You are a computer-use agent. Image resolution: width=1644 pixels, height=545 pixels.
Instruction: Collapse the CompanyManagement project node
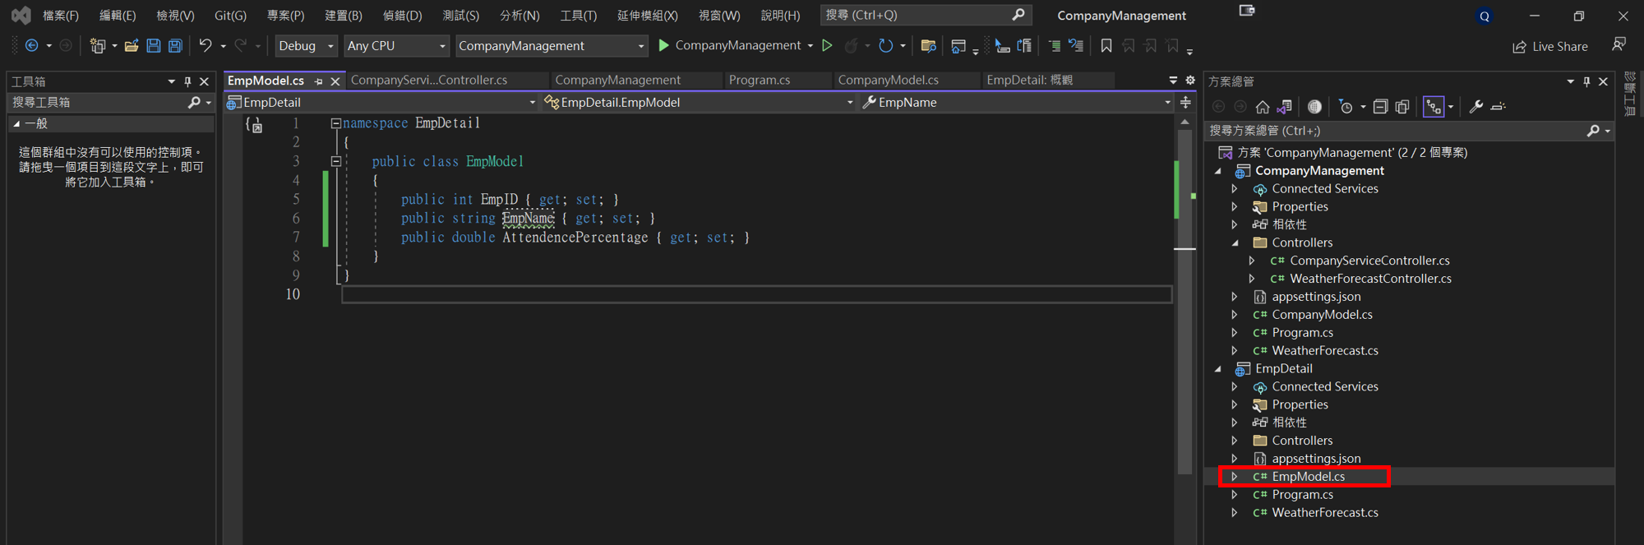(x=1218, y=171)
